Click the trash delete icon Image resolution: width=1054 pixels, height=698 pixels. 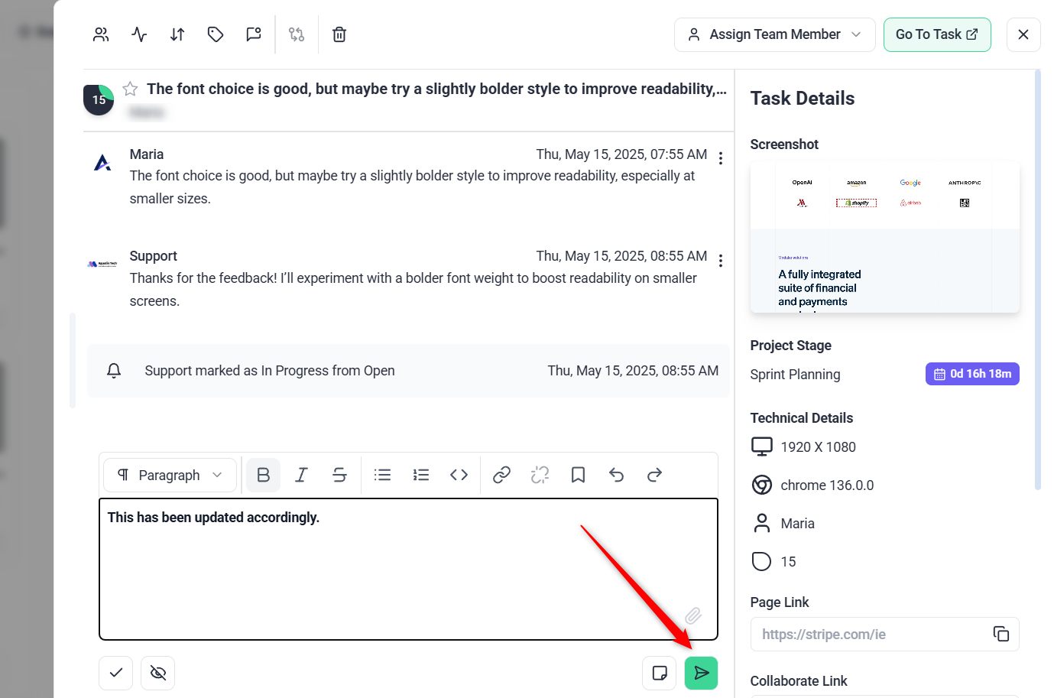click(339, 34)
